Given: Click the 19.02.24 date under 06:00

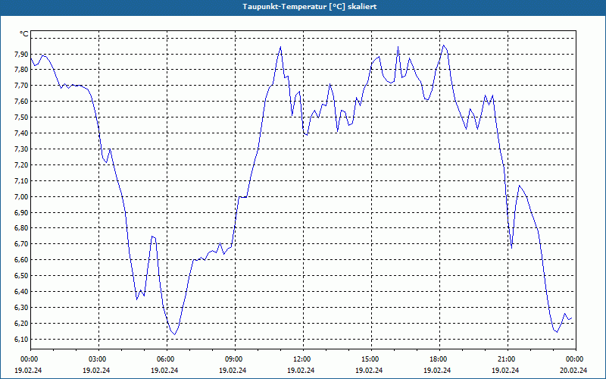Looking at the screenshot, I should (164, 370).
